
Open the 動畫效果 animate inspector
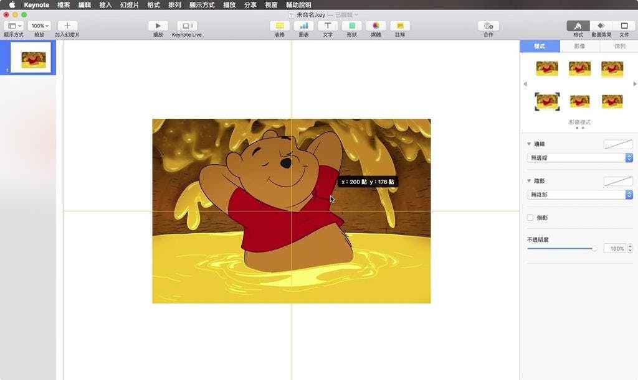click(601, 25)
